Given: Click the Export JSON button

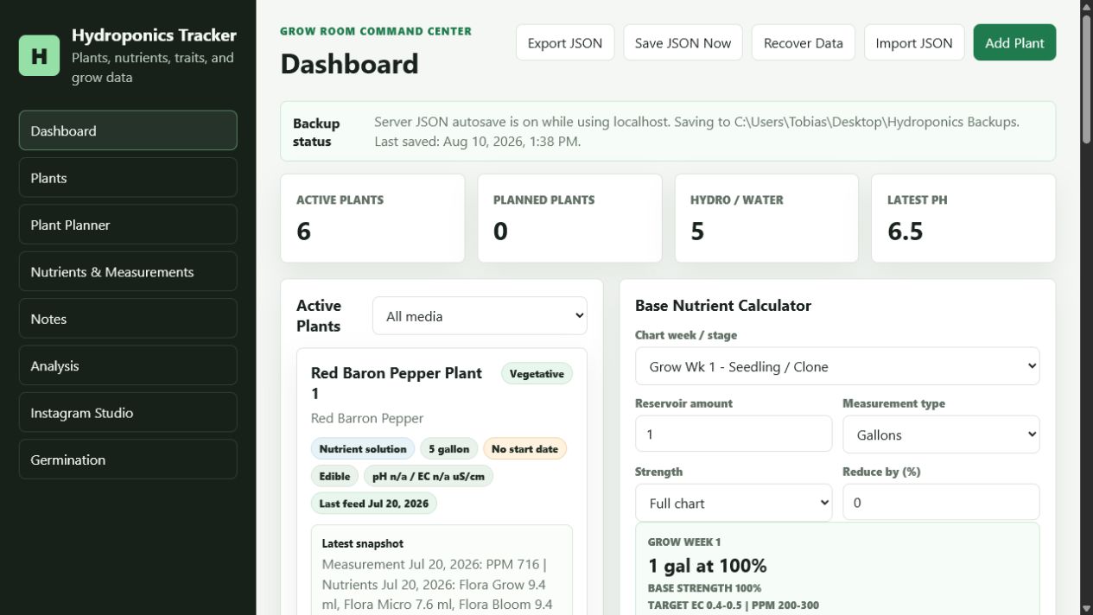Looking at the screenshot, I should click(x=565, y=42).
